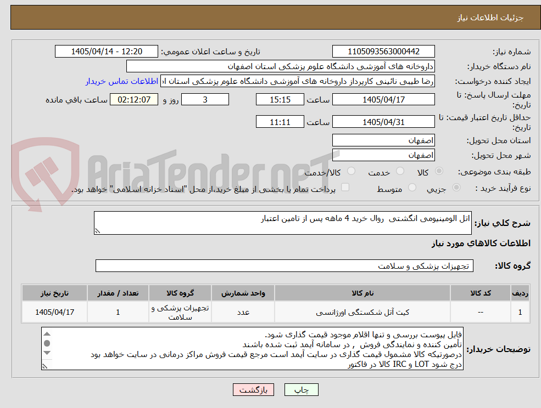Image resolution: width=541 pixels, height=408 pixels.
Task: Click the کد کالا column header
Action: pos(480,293)
